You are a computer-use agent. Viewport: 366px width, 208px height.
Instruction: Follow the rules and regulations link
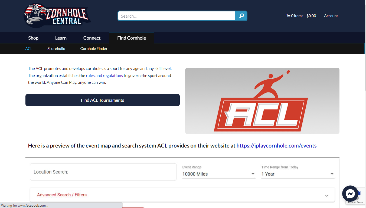(104, 76)
